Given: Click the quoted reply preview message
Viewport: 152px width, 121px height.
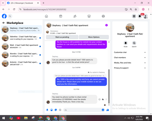Looking at the screenshot, I should pyautogui.click(x=80, y=76).
